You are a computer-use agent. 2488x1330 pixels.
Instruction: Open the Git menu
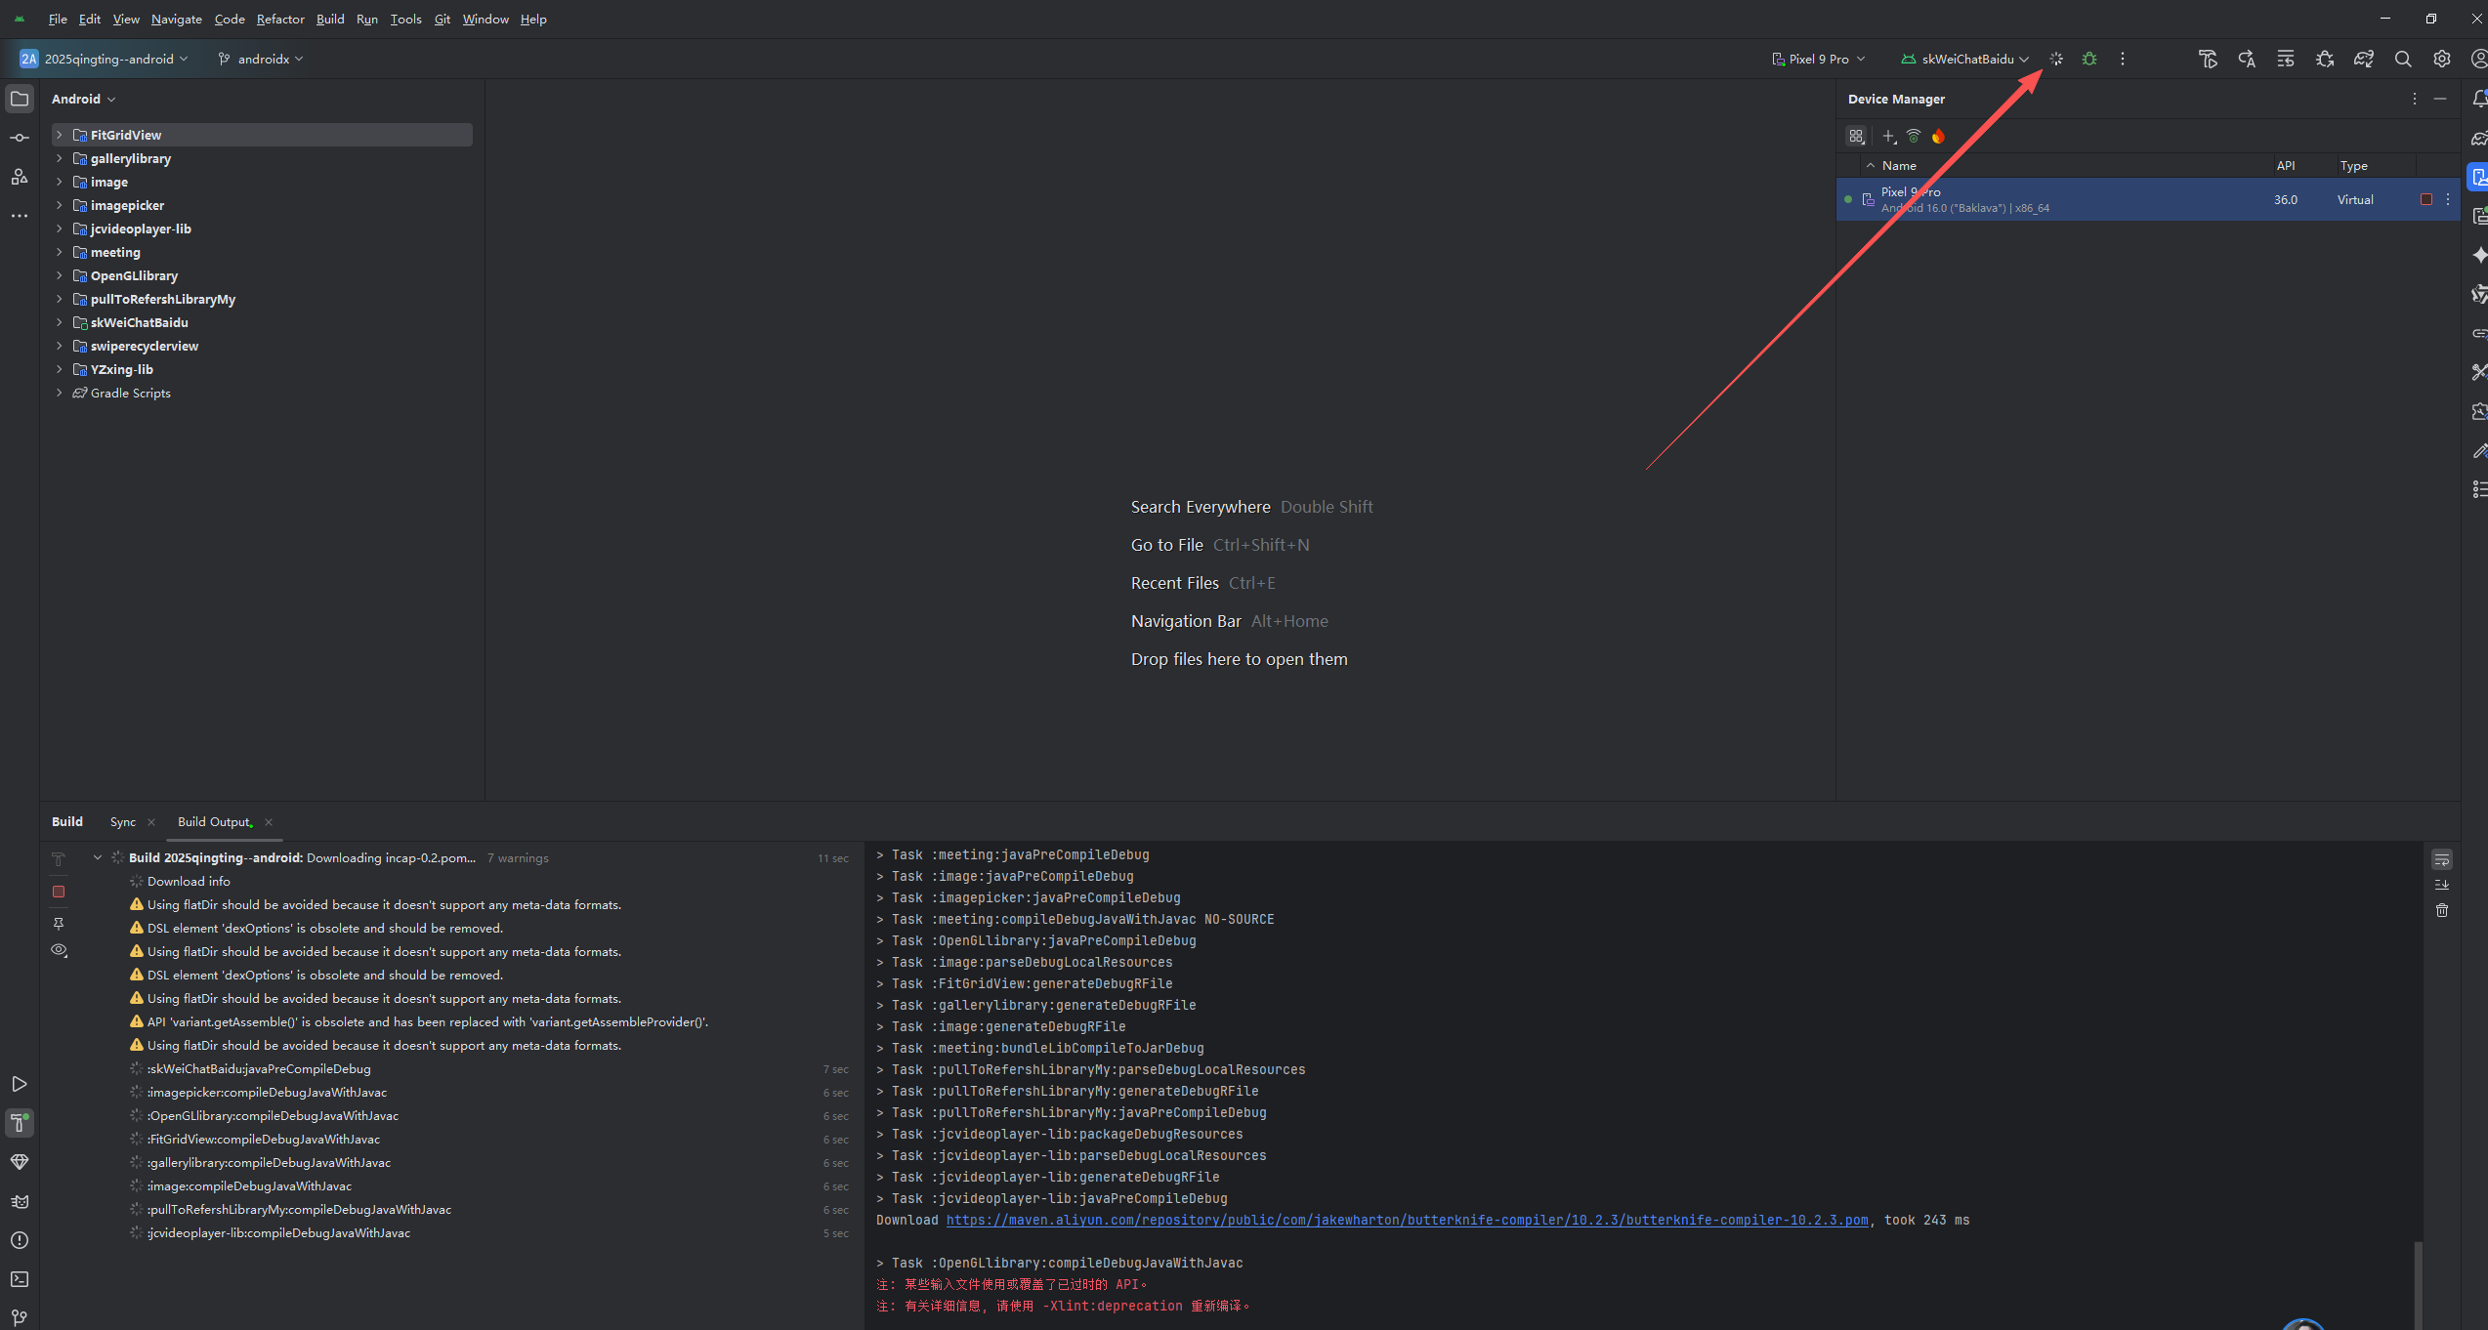(x=443, y=19)
